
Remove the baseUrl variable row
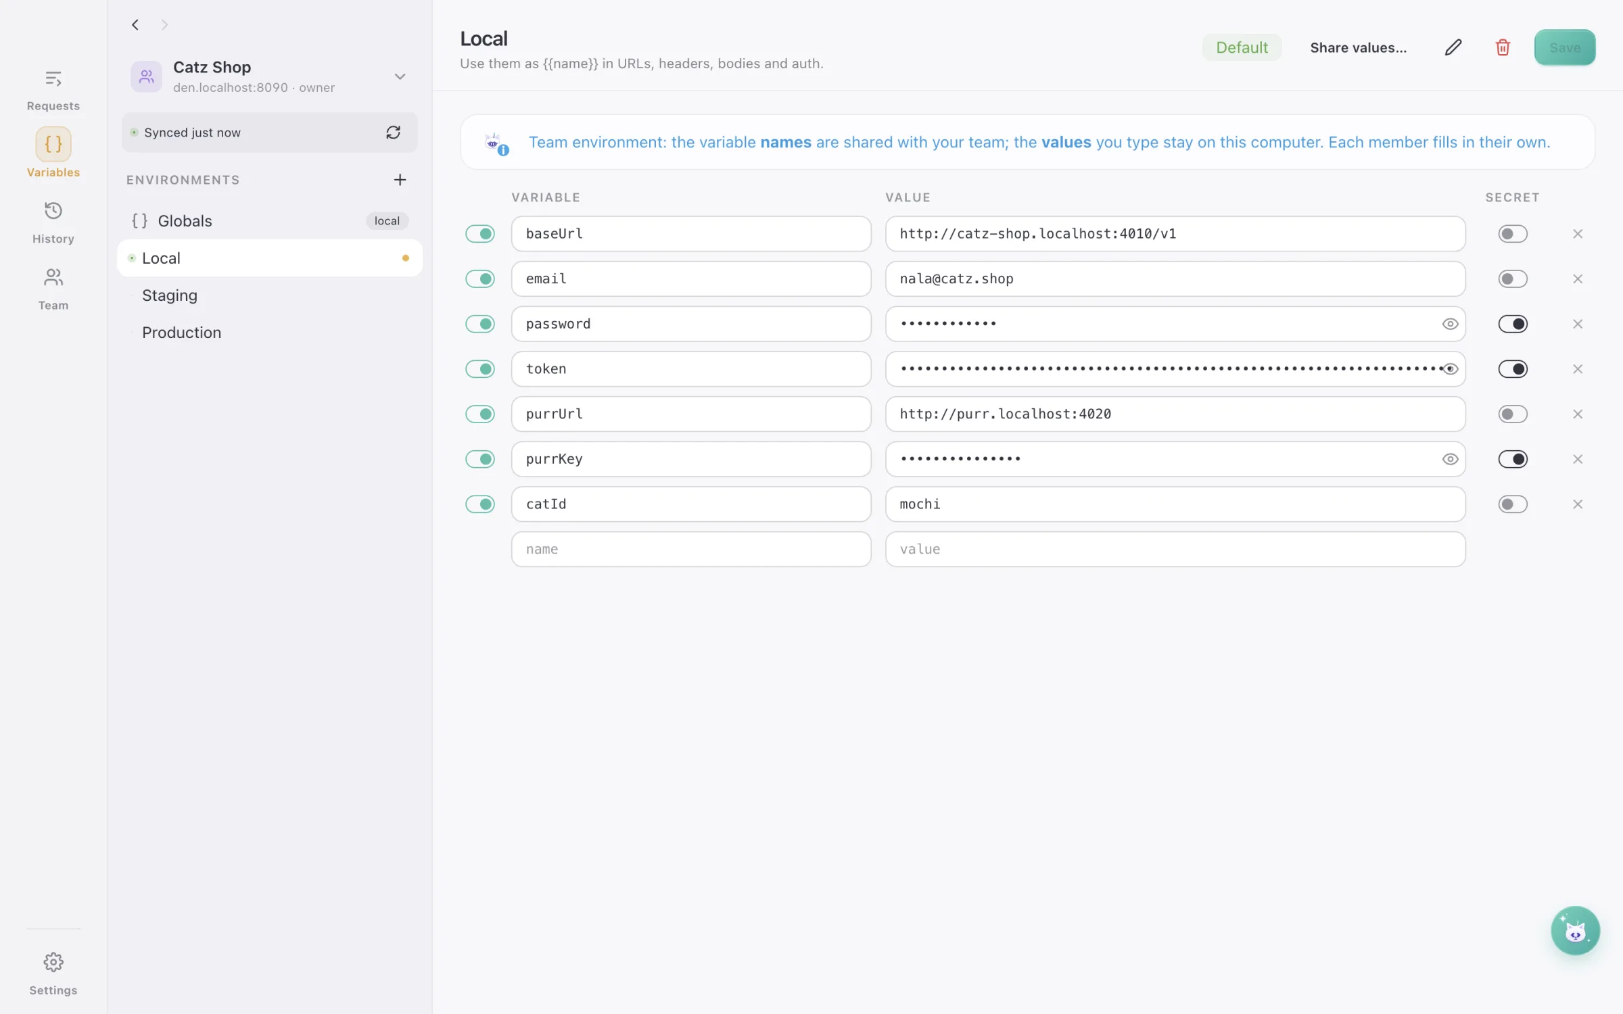pos(1578,234)
